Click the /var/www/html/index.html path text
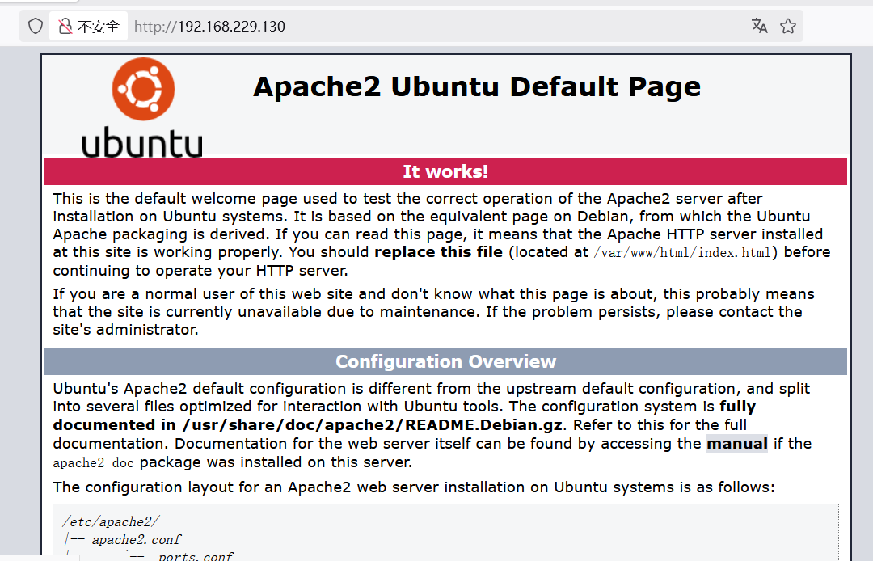The width and height of the screenshot is (873, 561). (682, 253)
